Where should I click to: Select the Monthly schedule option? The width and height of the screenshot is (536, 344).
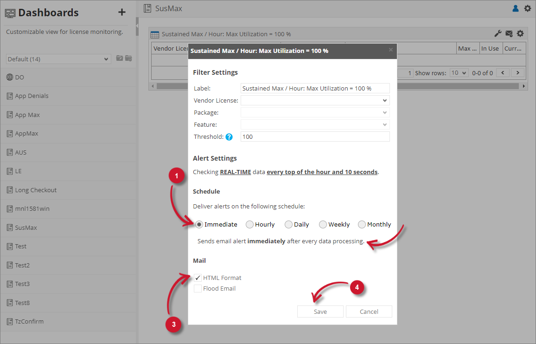click(362, 225)
